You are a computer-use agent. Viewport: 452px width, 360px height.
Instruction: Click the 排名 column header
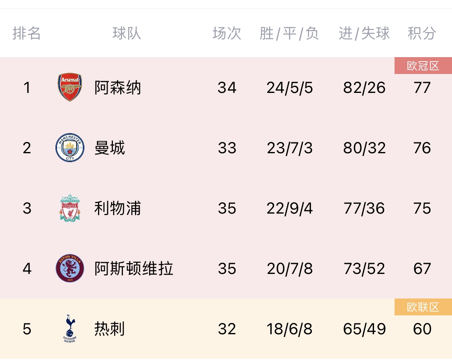pos(27,33)
